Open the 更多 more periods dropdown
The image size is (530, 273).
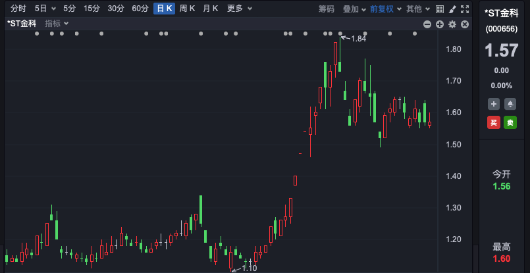click(238, 9)
